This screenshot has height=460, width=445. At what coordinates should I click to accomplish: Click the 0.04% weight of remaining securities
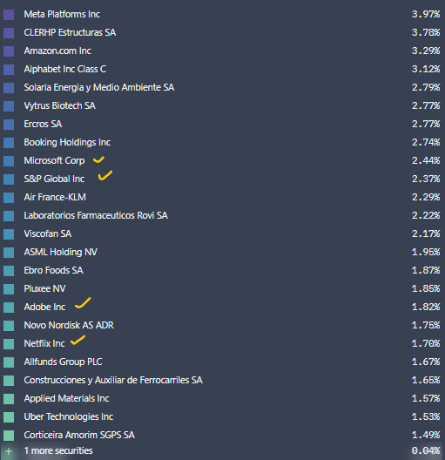[426, 451]
